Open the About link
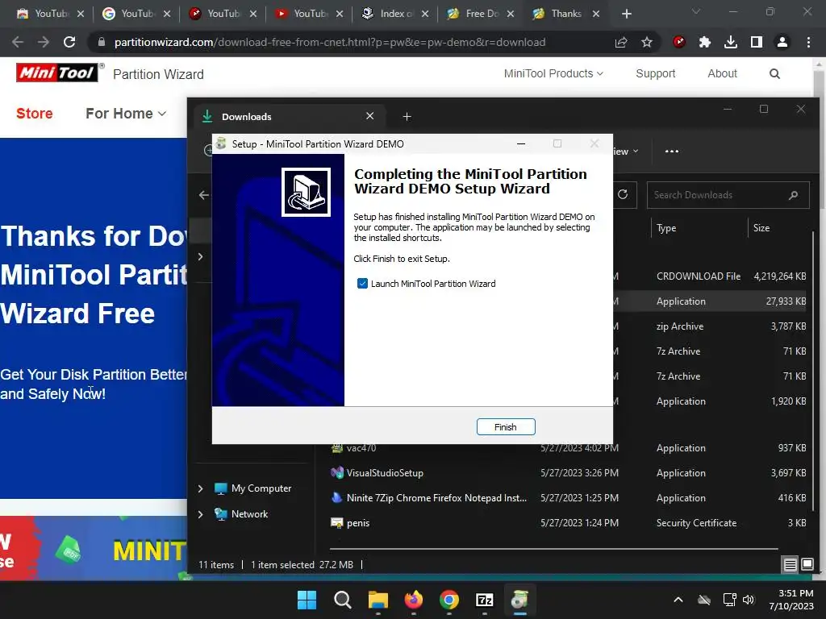The width and height of the screenshot is (826, 619). [x=722, y=73]
